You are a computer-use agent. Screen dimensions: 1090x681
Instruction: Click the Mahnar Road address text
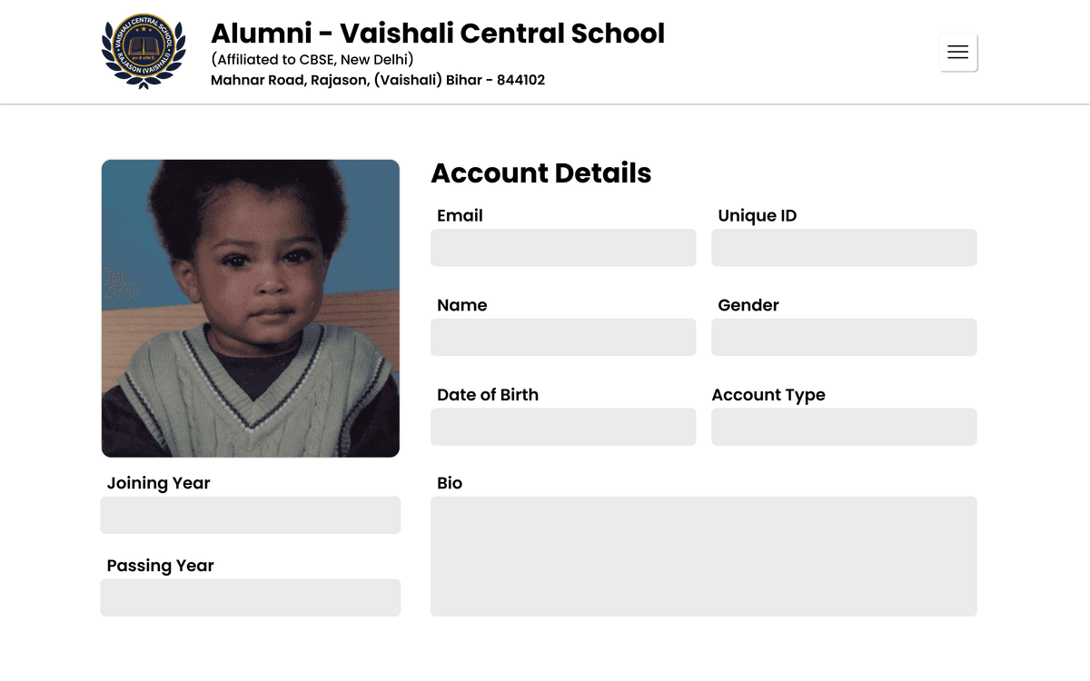378,80
